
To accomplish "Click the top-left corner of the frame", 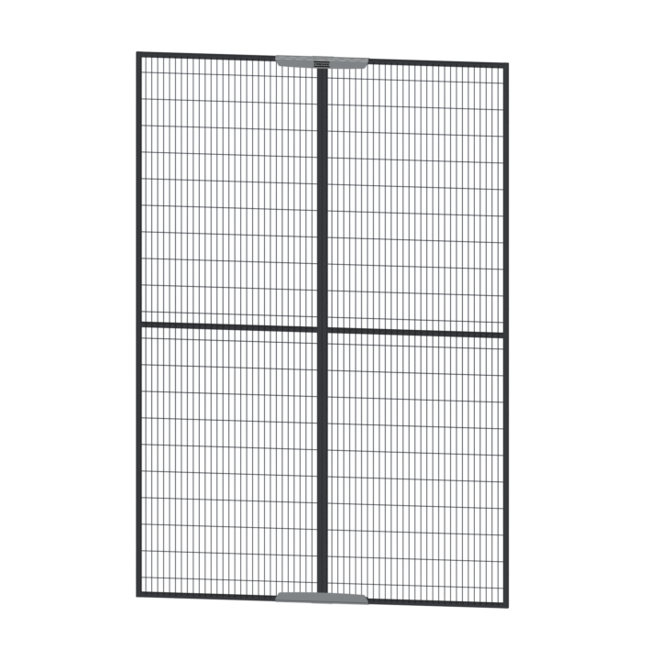I will [x=137, y=54].
